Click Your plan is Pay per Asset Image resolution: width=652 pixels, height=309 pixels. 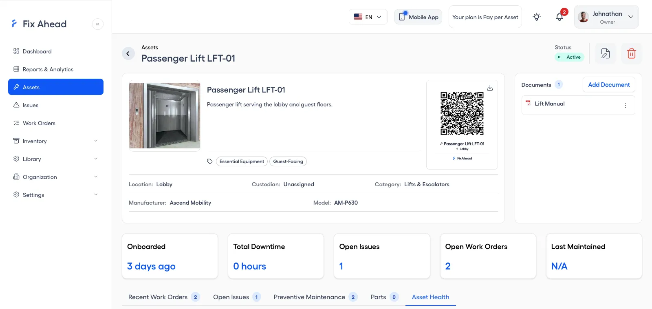coord(485,17)
